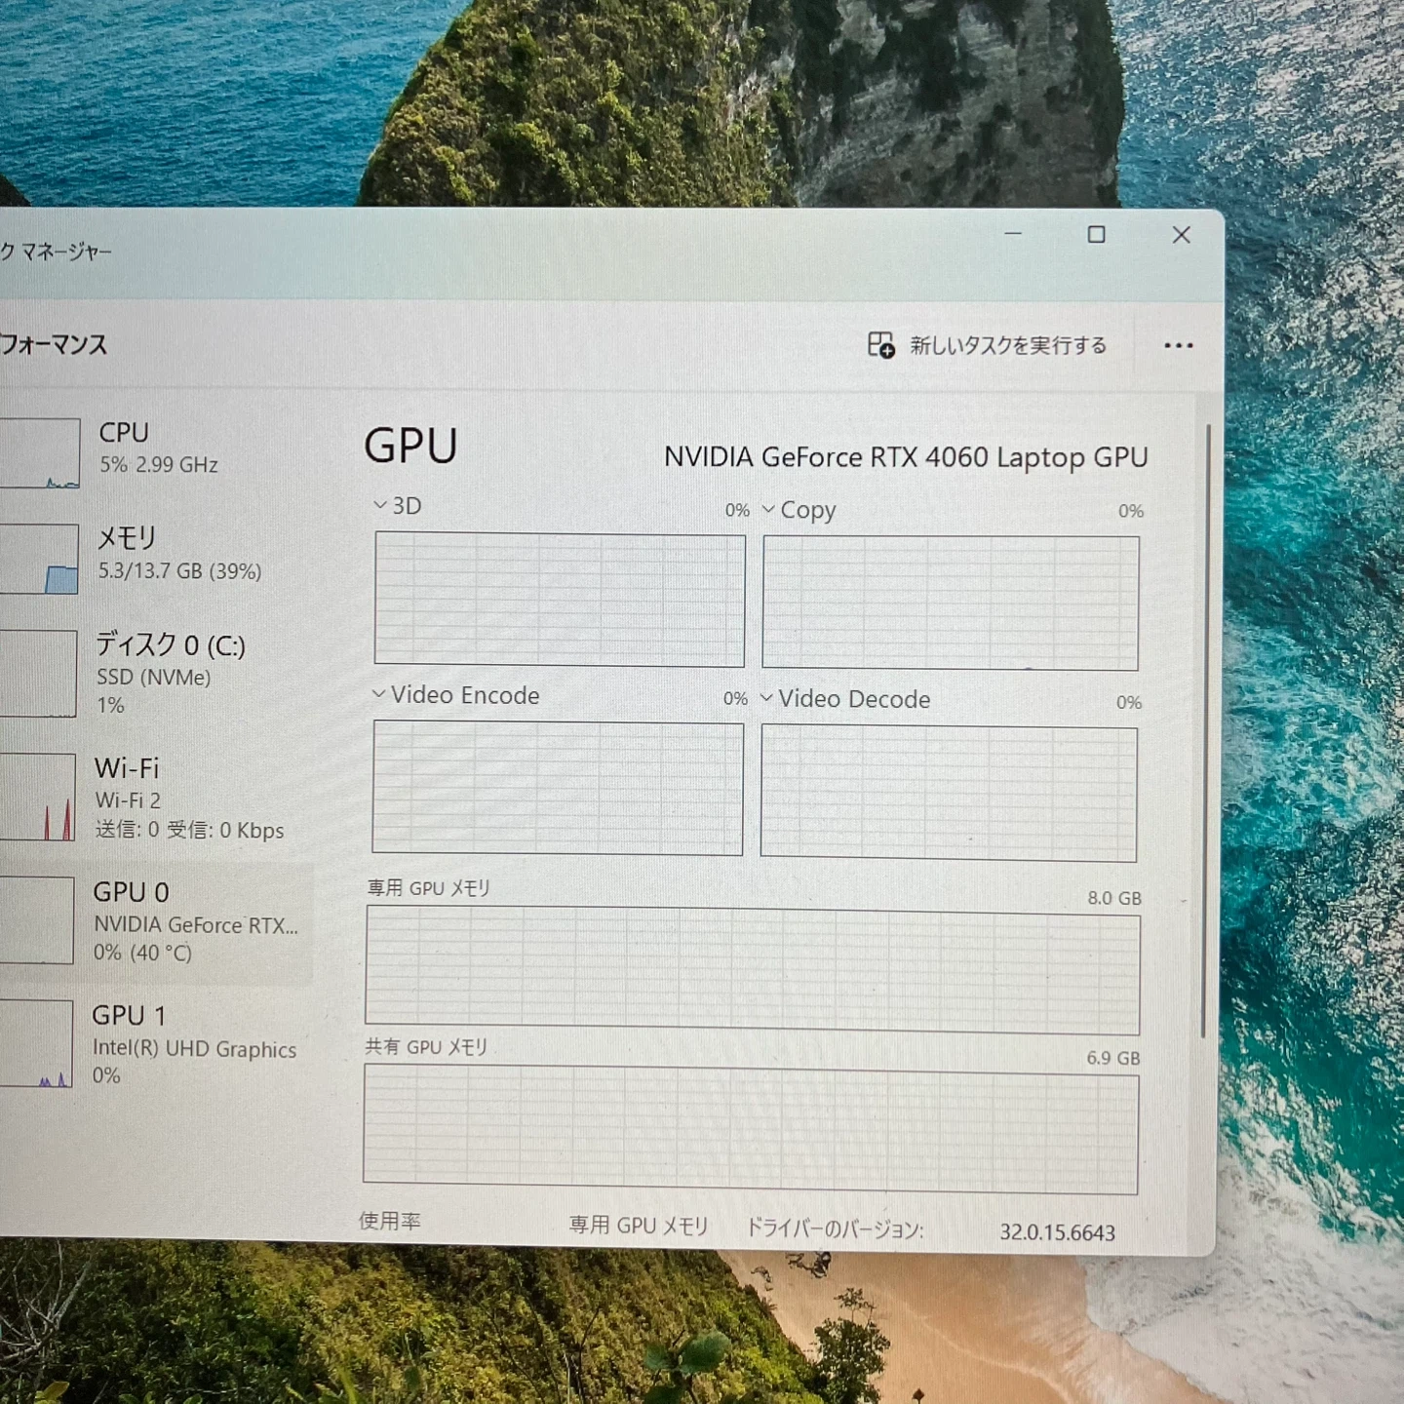Open the Copy engine dropdown chevron
Image resolution: width=1404 pixels, height=1404 pixels.
pos(768,509)
